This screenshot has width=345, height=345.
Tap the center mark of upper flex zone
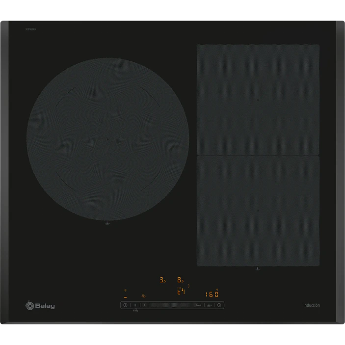pos(258,100)
